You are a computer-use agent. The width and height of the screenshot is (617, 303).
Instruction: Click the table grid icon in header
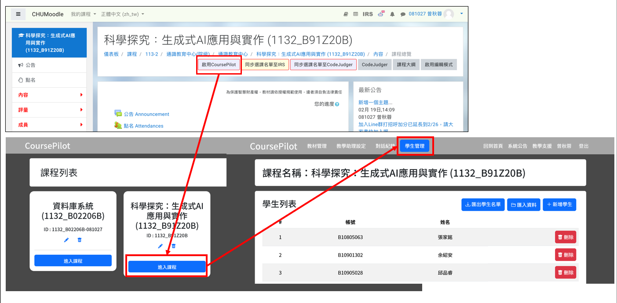[356, 14]
